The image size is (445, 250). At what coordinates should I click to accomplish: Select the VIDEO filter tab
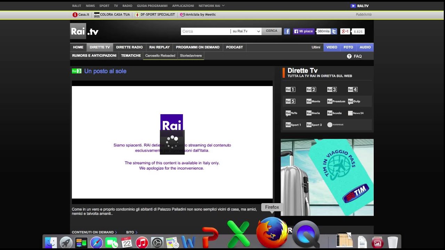click(x=332, y=47)
